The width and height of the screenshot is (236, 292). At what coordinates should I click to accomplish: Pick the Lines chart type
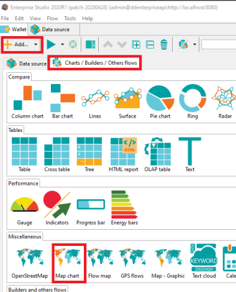click(95, 98)
